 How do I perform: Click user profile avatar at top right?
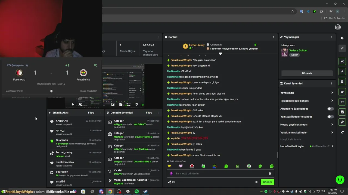(338, 27)
